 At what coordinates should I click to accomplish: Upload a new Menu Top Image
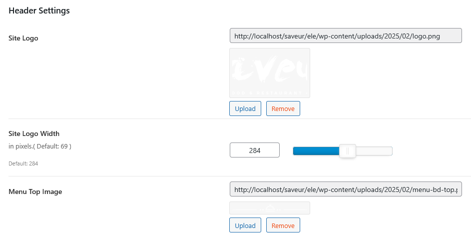point(245,225)
